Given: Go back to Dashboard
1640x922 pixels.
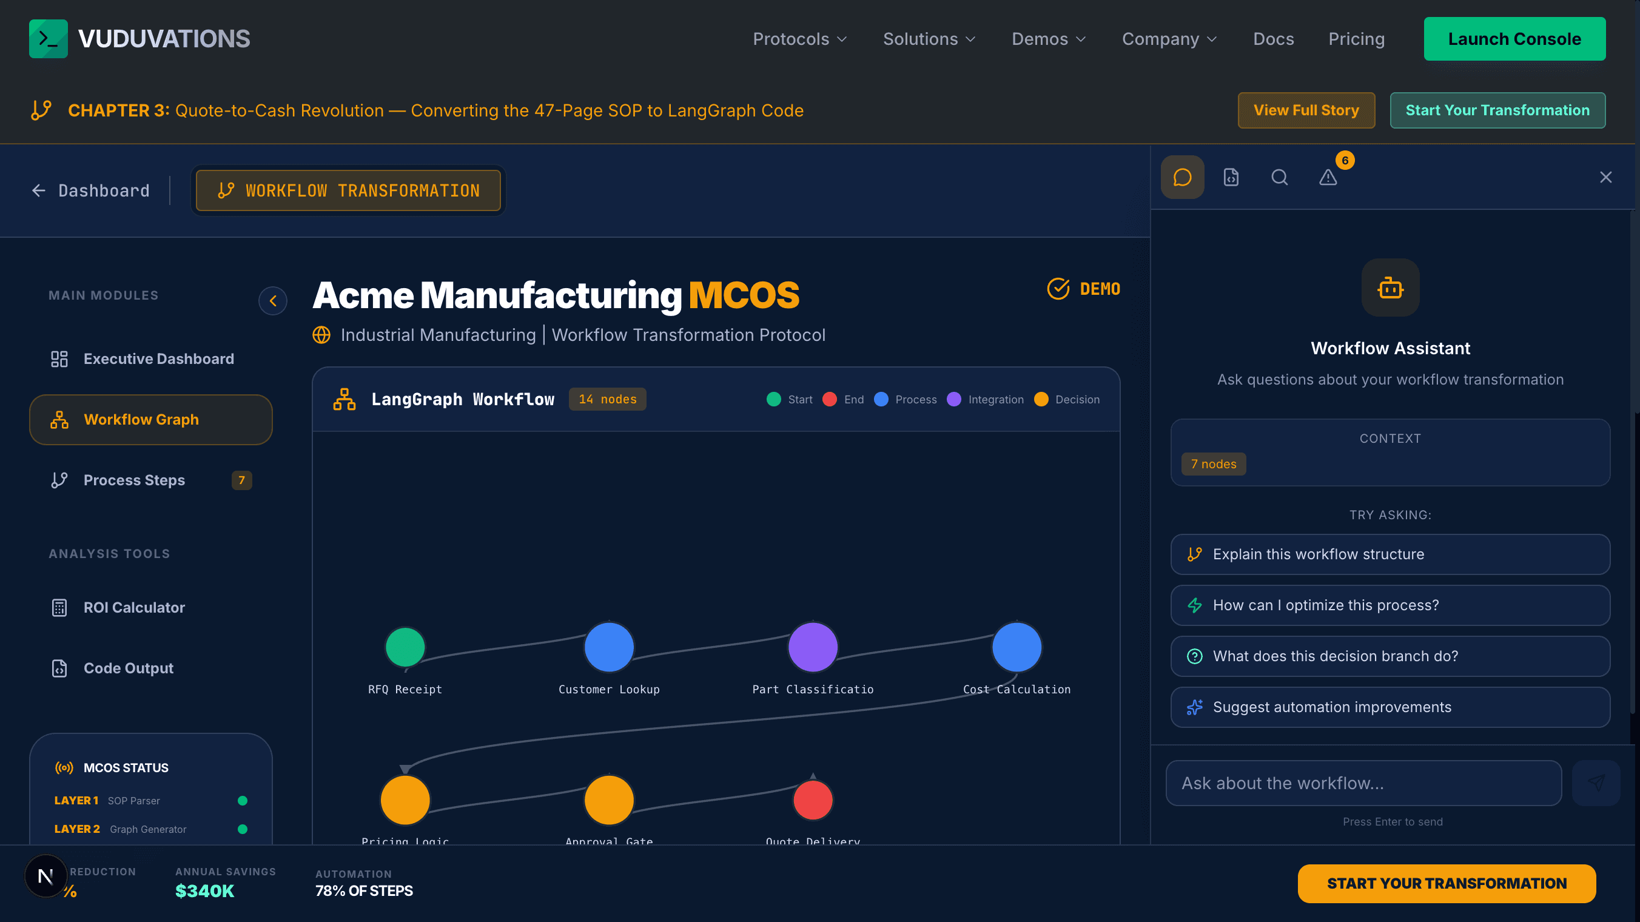Looking at the screenshot, I should [91, 190].
